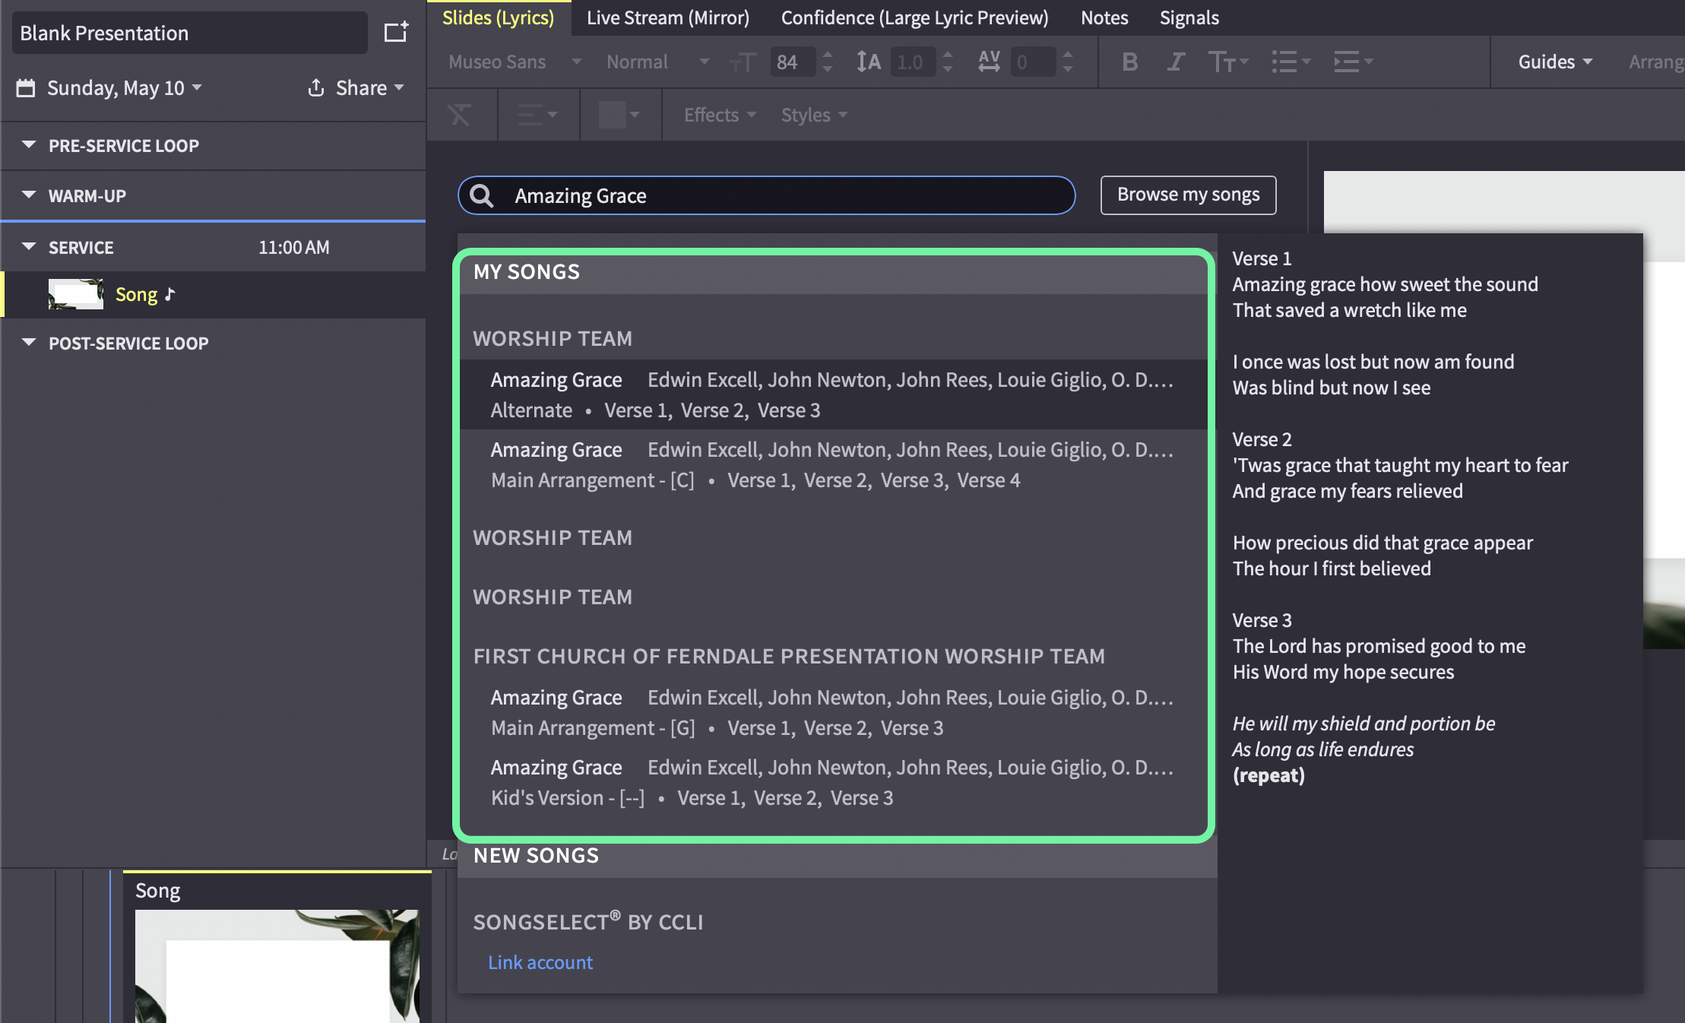Open the text indent options
1685x1023 pixels.
click(x=1354, y=62)
